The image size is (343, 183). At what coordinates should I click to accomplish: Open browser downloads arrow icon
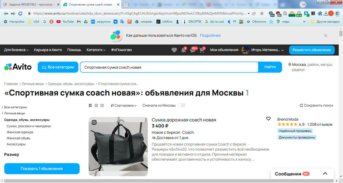[326, 13]
